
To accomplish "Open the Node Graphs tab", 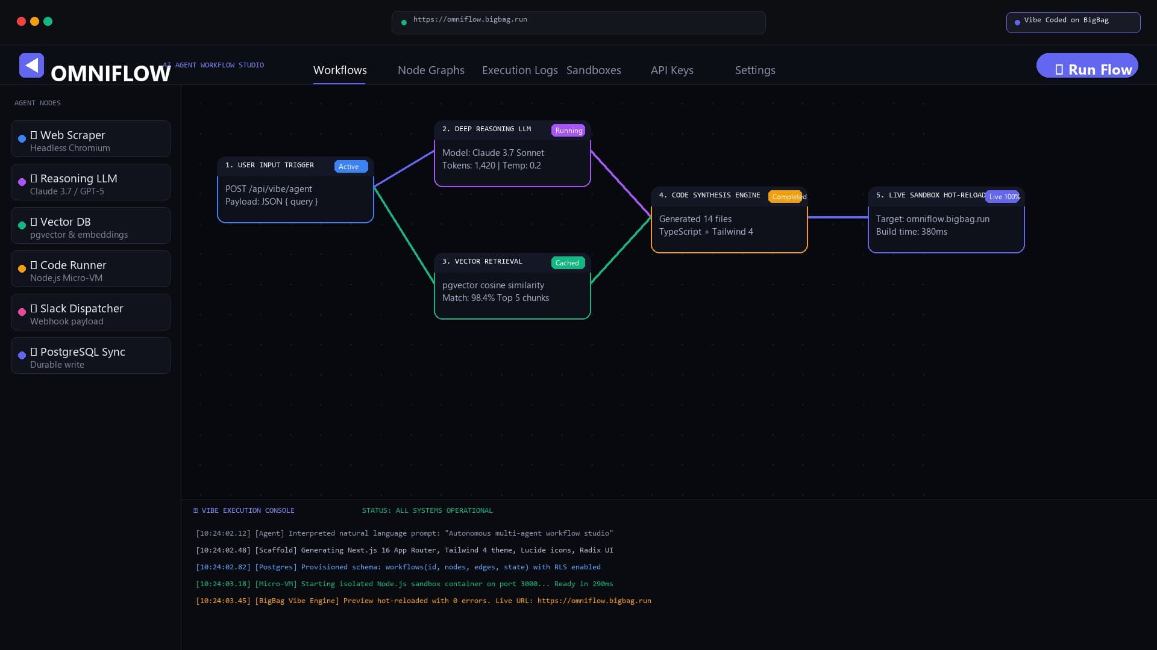I will click(431, 70).
